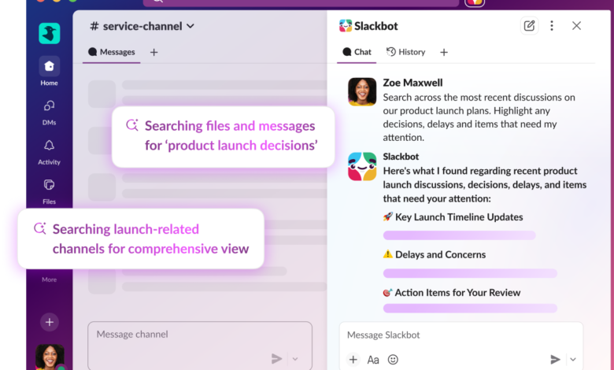
Task: Click the 'Searching files and messages' status card
Action: coord(224,137)
